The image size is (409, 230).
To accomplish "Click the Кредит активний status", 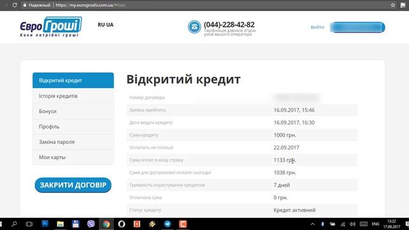I will (295, 210).
